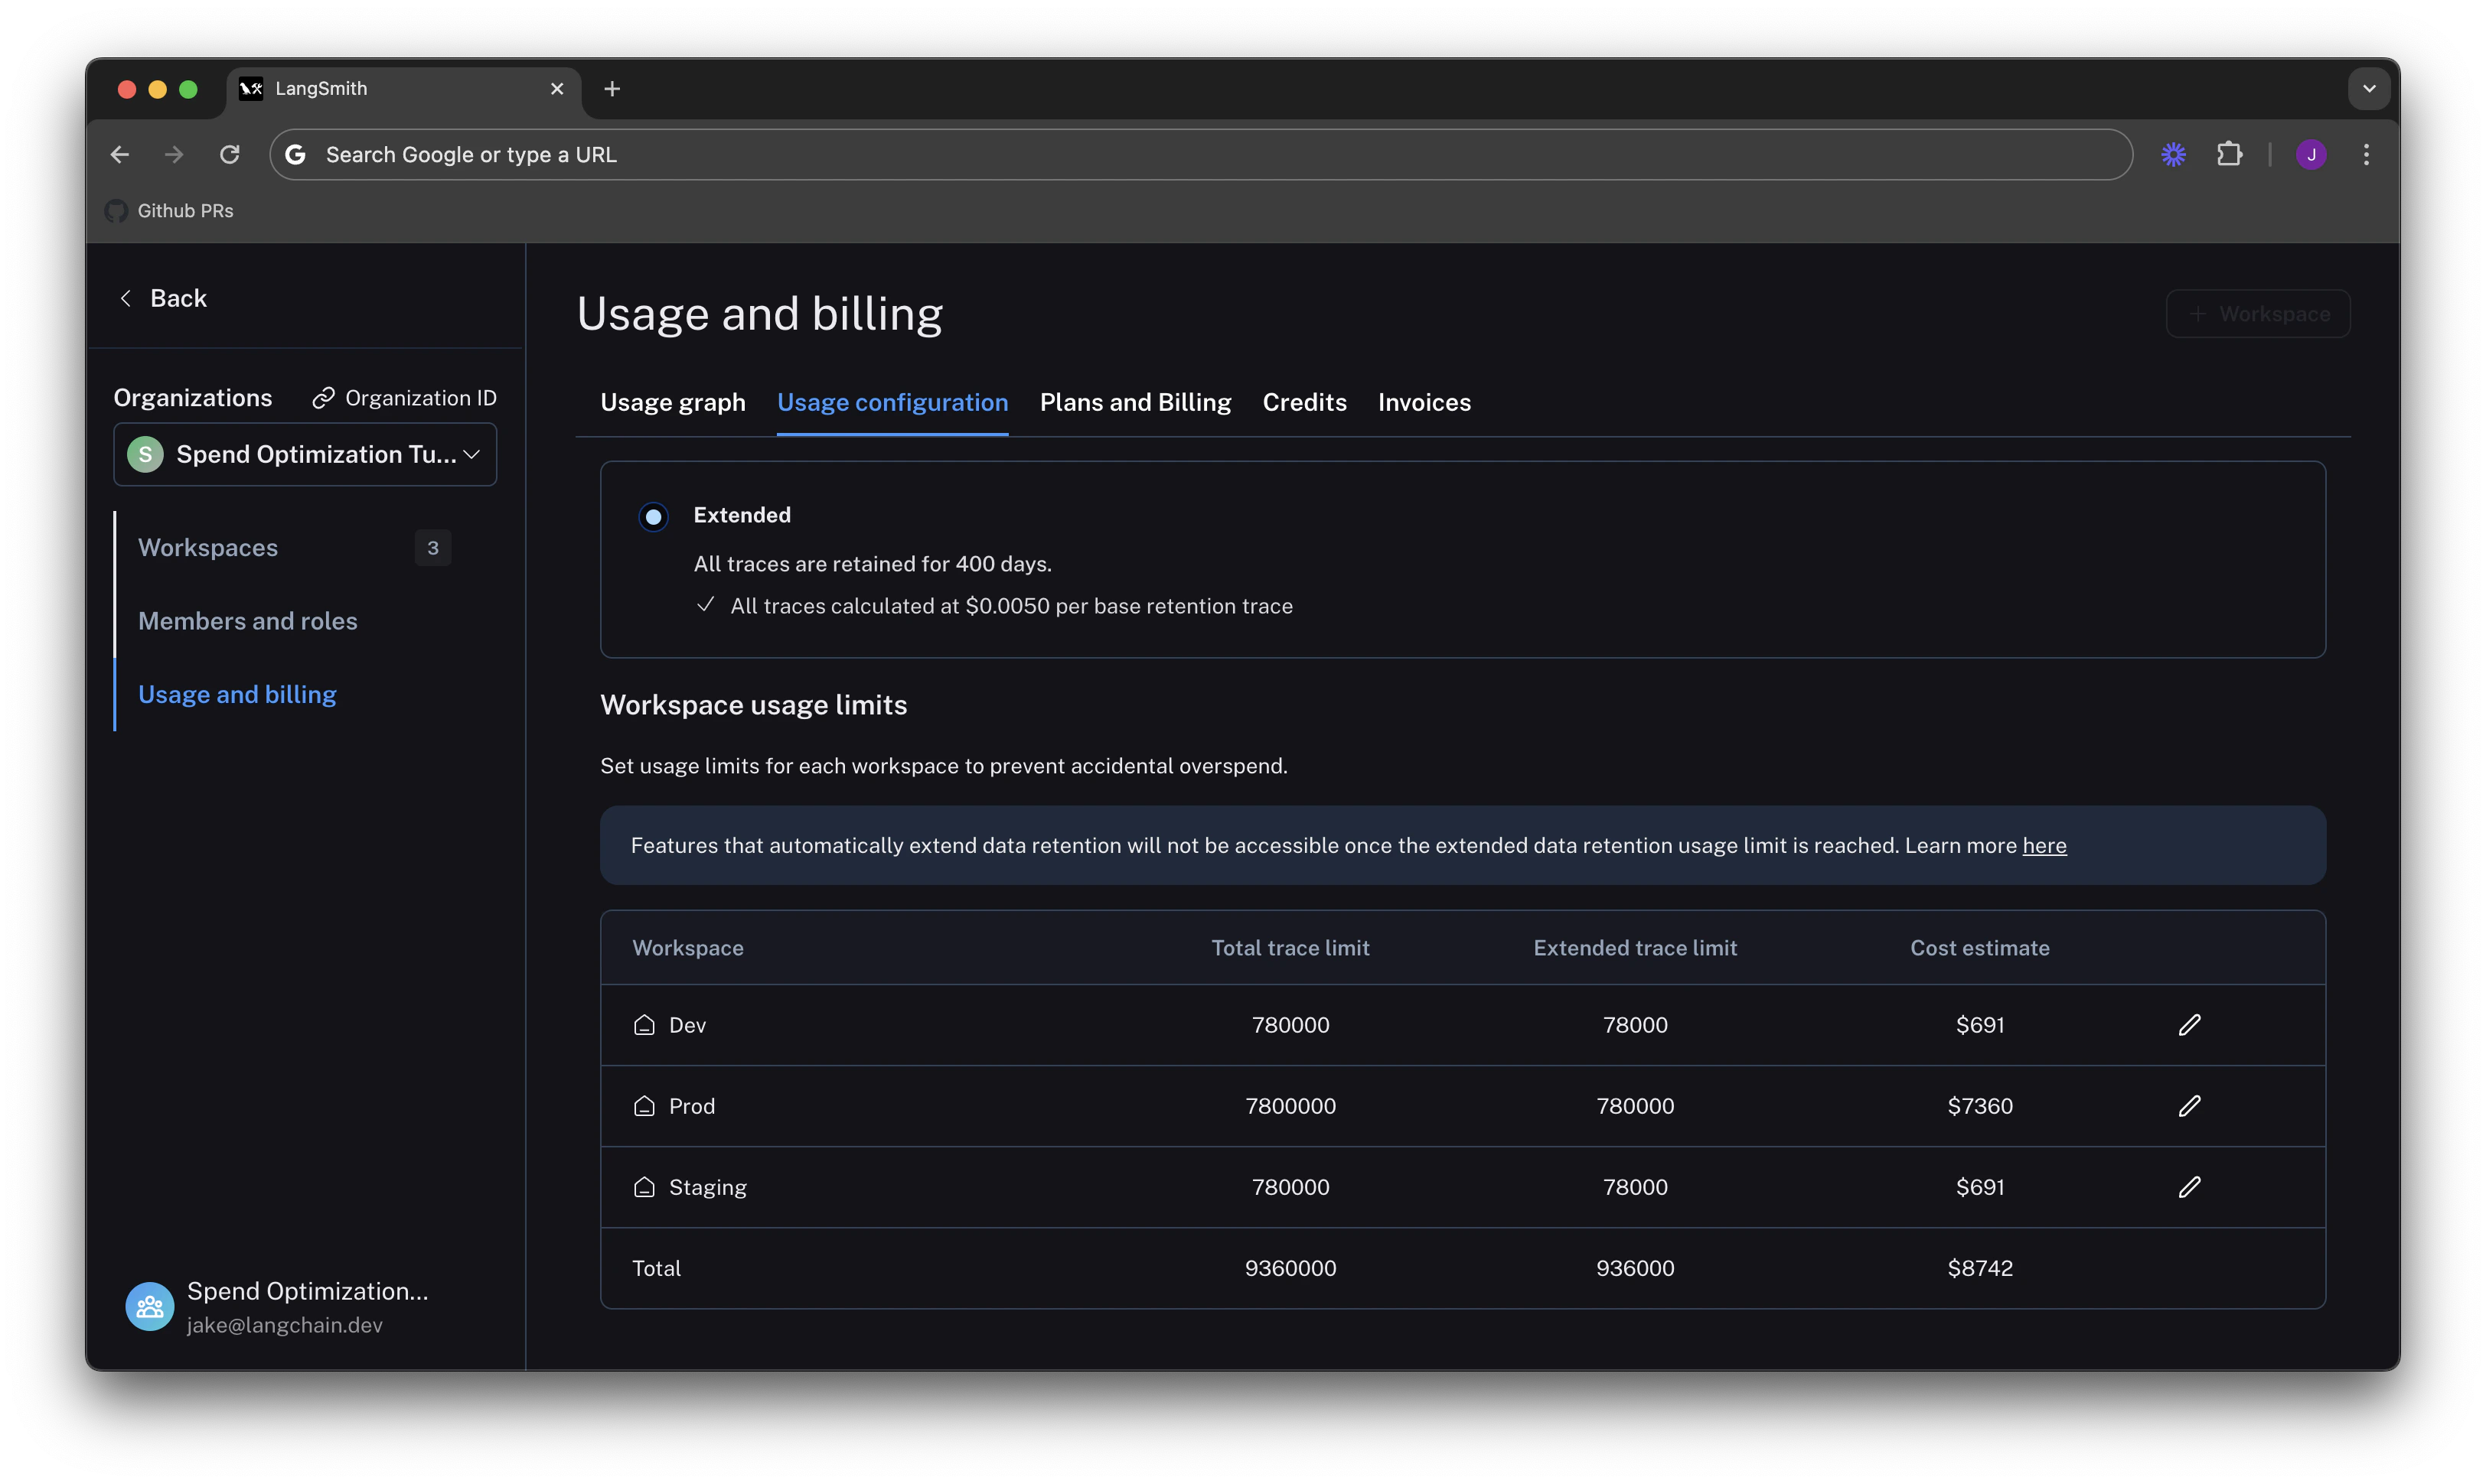Viewport: 2486px width, 1484px height.
Task: Click the Spend Optimization account avatar
Action: point(150,1306)
